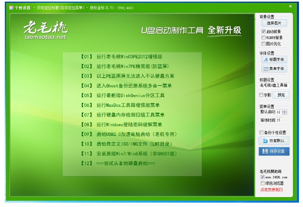
Task: Enable the 备份个性设置 checkbox
Action: [262, 132]
